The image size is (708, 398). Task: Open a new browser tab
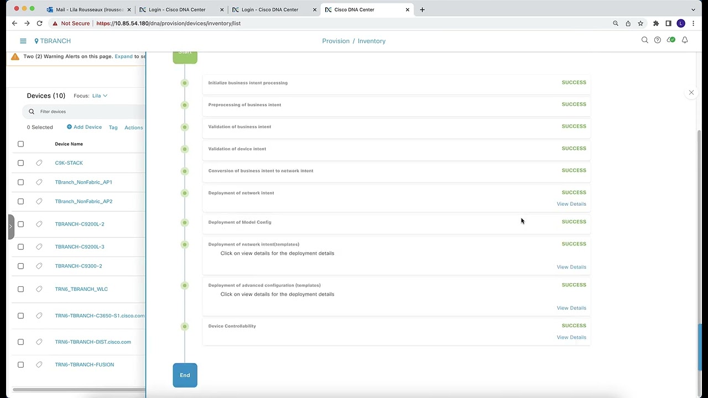(x=422, y=9)
